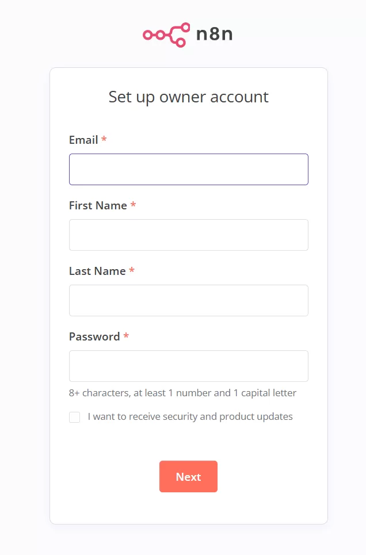Enable the security and product updates checkbox
The width and height of the screenshot is (366, 555).
[74, 417]
